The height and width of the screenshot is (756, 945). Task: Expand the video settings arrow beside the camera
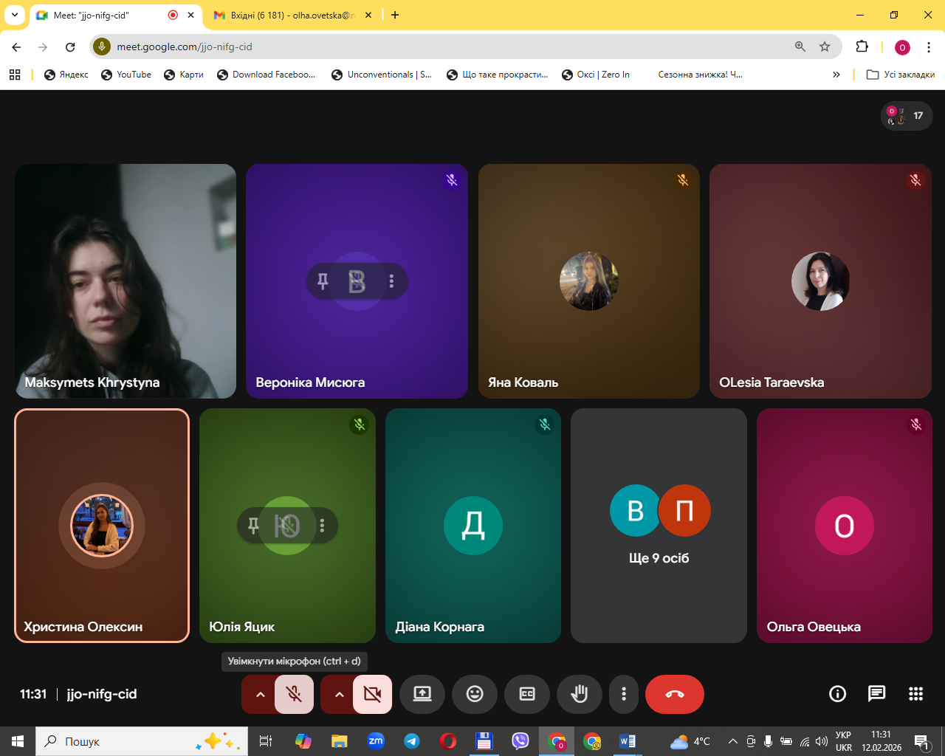(x=339, y=694)
